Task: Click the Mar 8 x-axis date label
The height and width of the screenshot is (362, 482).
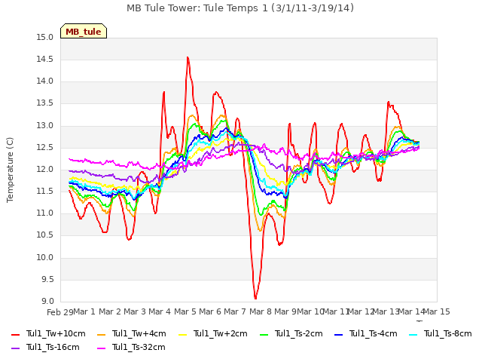Action: coord(261,311)
